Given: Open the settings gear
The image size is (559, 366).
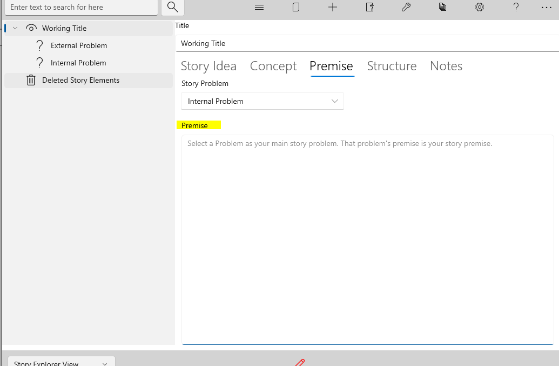Looking at the screenshot, I should [x=479, y=7].
